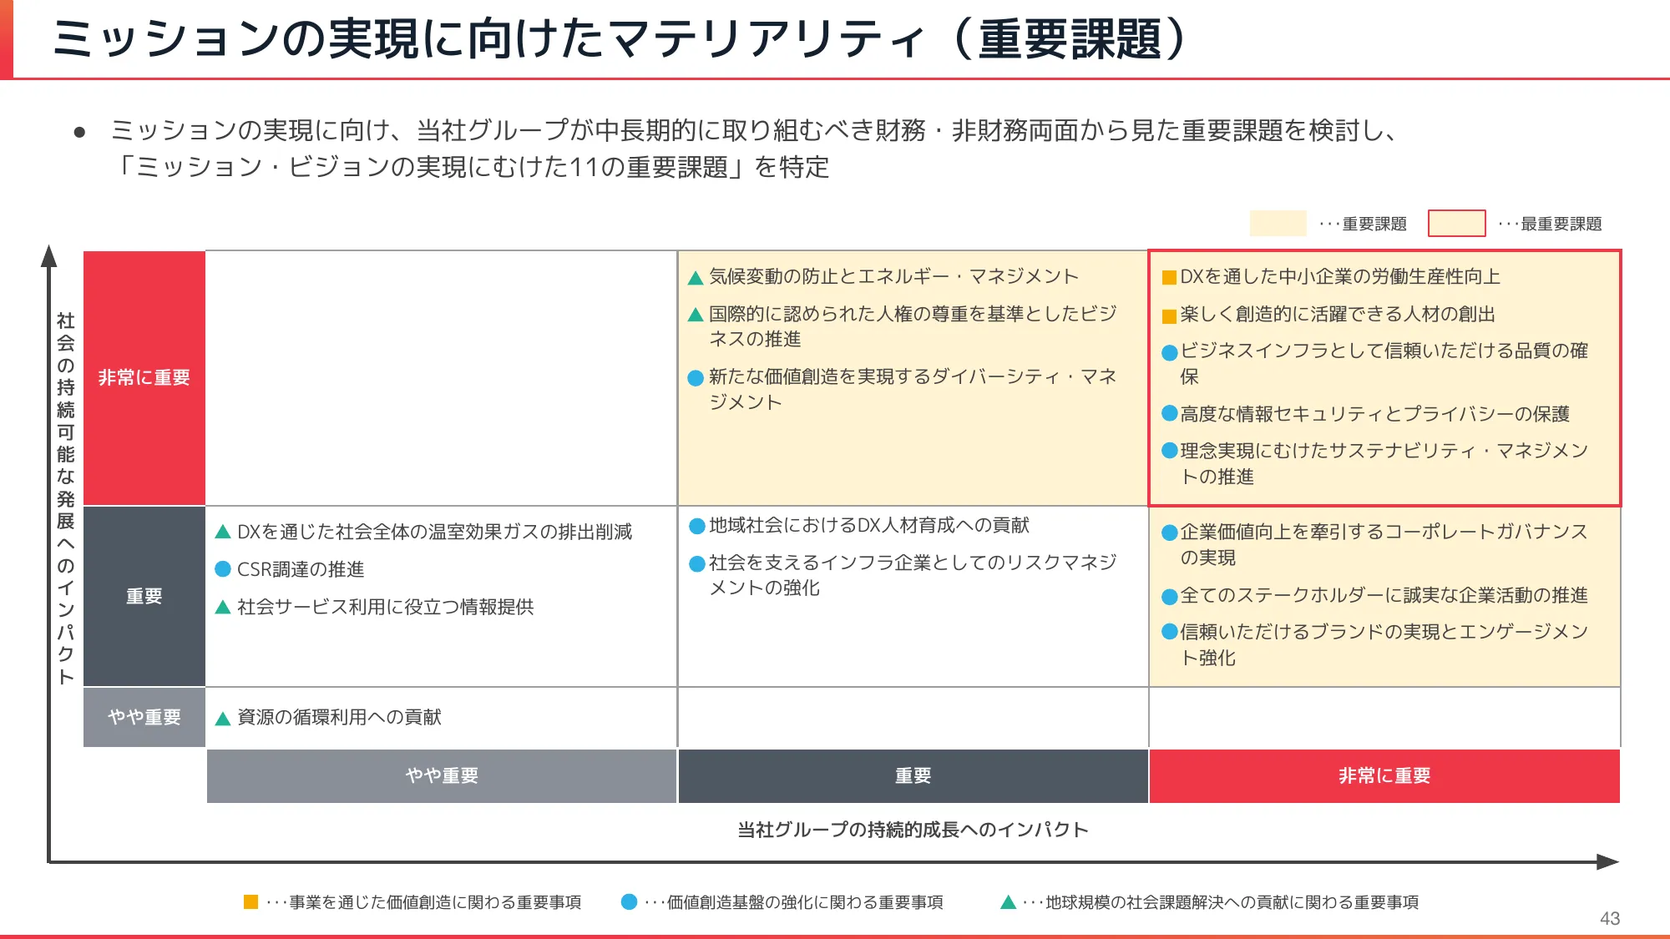Click the green triangle beside 資源の循環利用への貢献
The image size is (1670, 939).
point(221,717)
